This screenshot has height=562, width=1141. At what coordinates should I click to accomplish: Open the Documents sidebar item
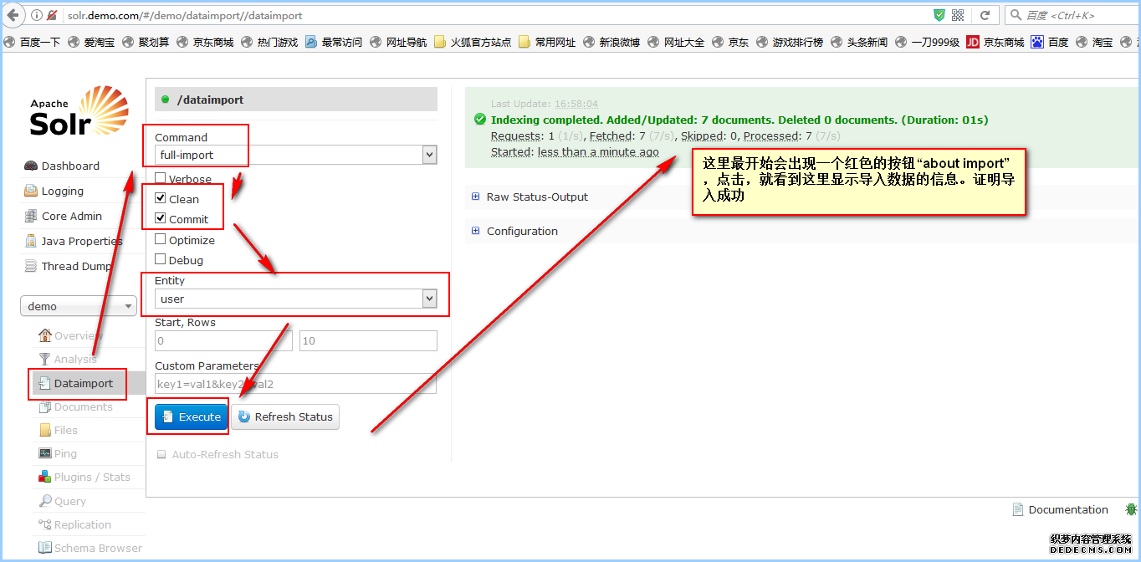83,406
